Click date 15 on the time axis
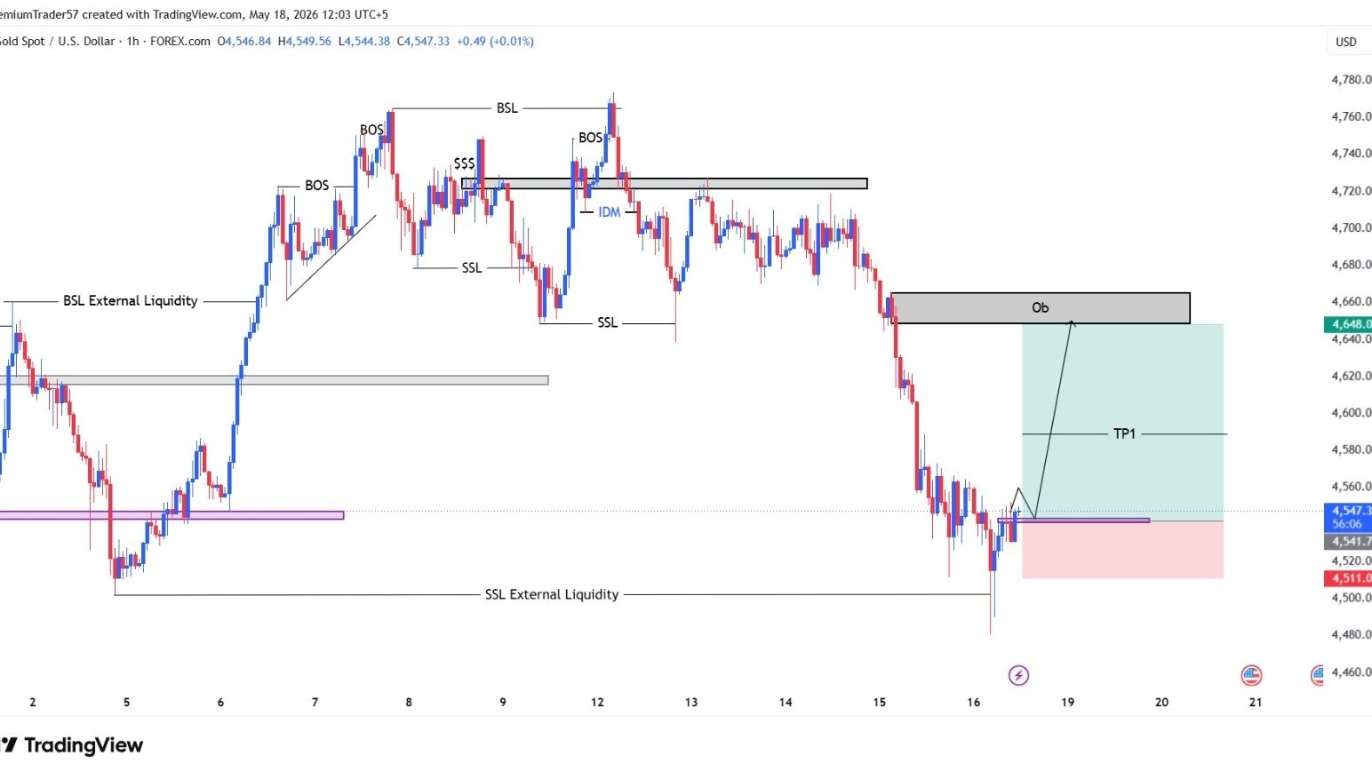The height and width of the screenshot is (771, 1372). click(879, 702)
